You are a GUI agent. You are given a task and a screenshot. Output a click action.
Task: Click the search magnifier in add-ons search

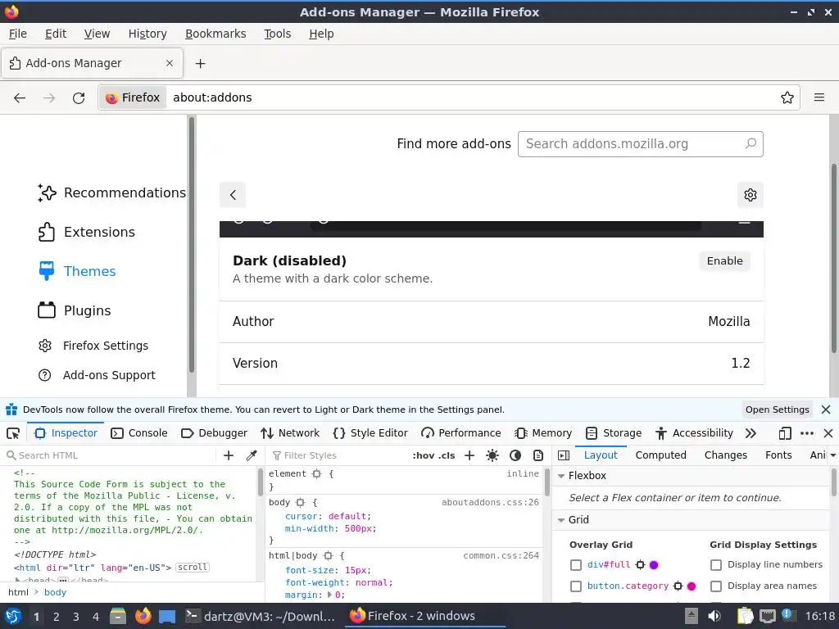click(751, 143)
